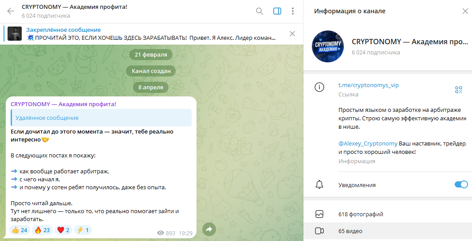Add fire reaction with 23

(42, 230)
